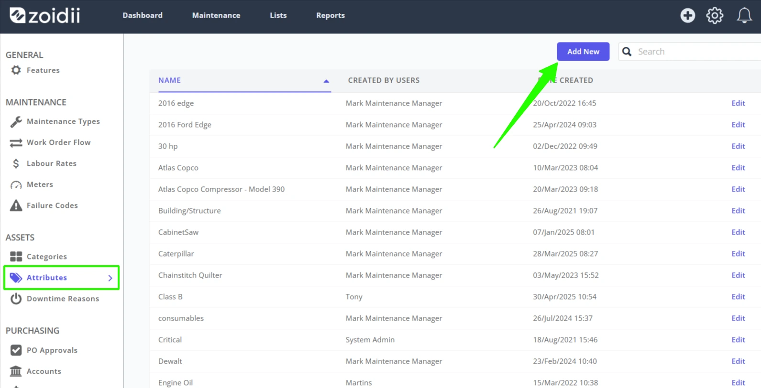
Task: Click the Failure Codes warning icon
Action: point(16,205)
